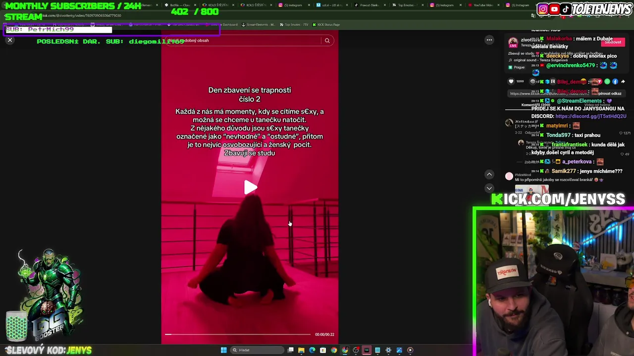Switch to the Top Emotes browser tab
This screenshot has height=356, width=634.
(407, 5)
